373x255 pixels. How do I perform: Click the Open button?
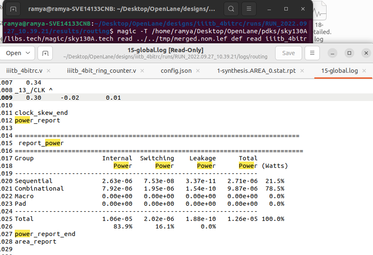(x=13, y=53)
